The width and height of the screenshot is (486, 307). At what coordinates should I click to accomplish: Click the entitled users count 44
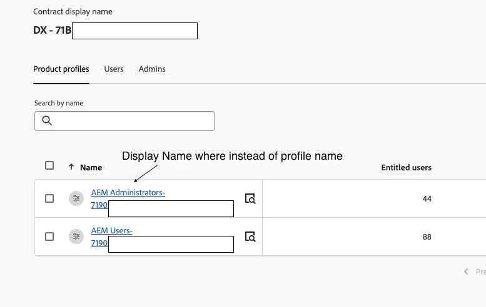pos(427,198)
